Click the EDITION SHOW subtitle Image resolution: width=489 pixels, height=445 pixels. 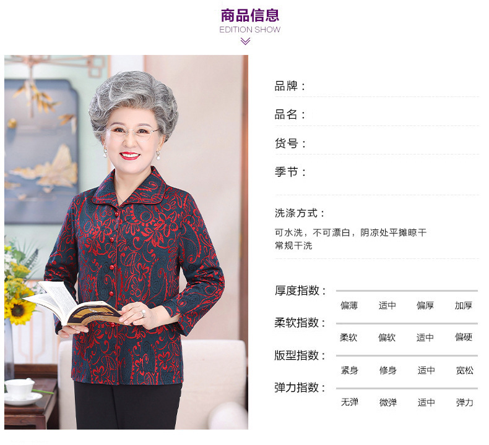(250, 30)
